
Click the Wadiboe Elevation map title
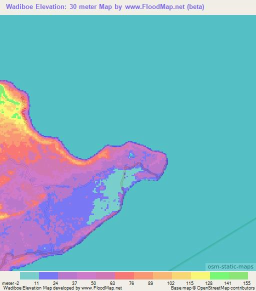pyautogui.click(x=105, y=7)
